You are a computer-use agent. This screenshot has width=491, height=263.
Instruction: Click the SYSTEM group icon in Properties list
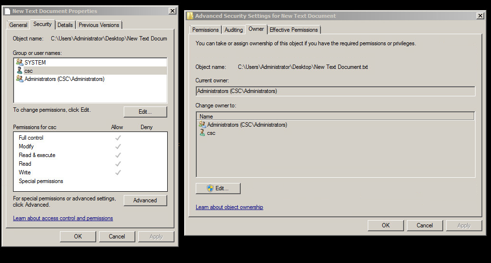pos(19,63)
